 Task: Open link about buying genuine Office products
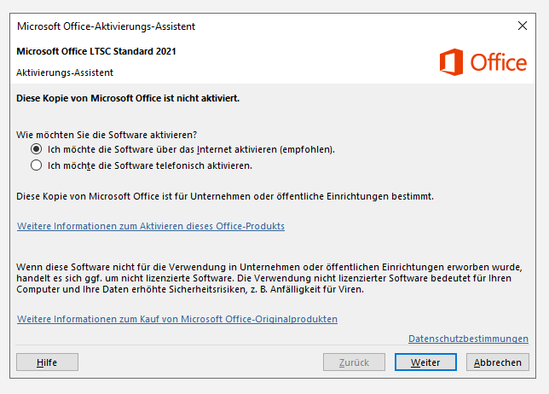(x=177, y=320)
